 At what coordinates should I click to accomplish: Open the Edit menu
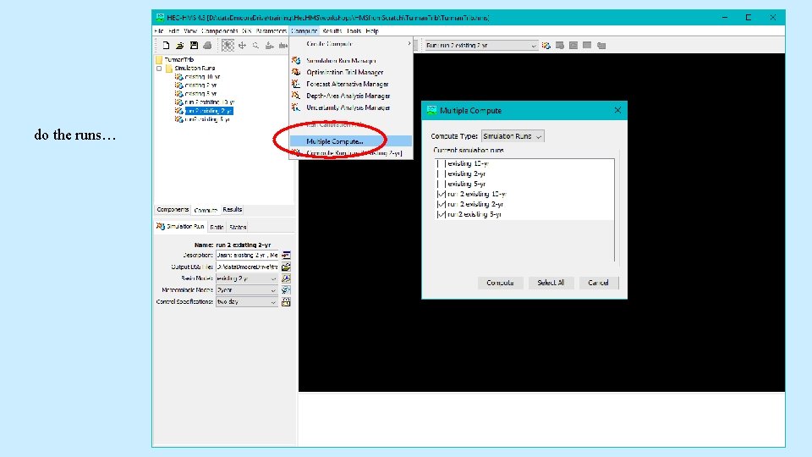pyautogui.click(x=173, y=31)
